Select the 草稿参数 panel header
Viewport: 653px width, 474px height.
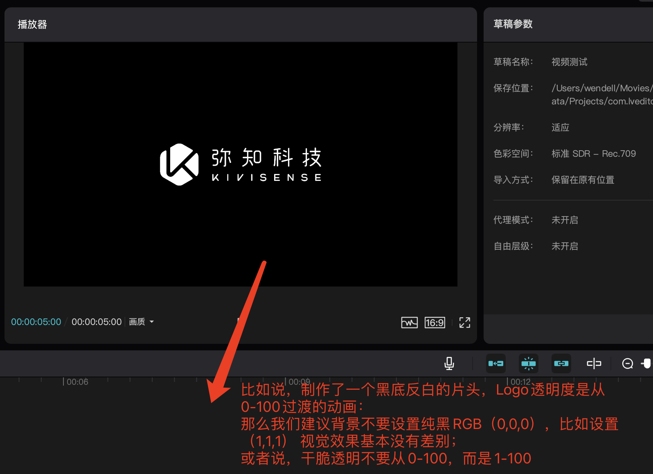(513, 24)
